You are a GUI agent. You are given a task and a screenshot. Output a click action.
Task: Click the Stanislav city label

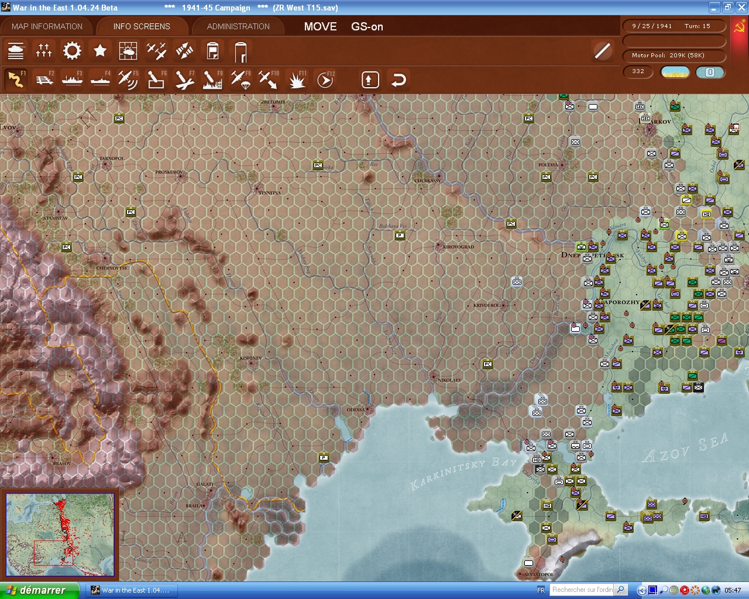pyautogui.click(x=56, y=218)
